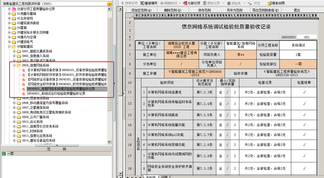Image resolution: width=324 pixels, height=178 pixels.
Task: Open 【计算机网络软件安装】08040201 record
Action: point(67,75)
